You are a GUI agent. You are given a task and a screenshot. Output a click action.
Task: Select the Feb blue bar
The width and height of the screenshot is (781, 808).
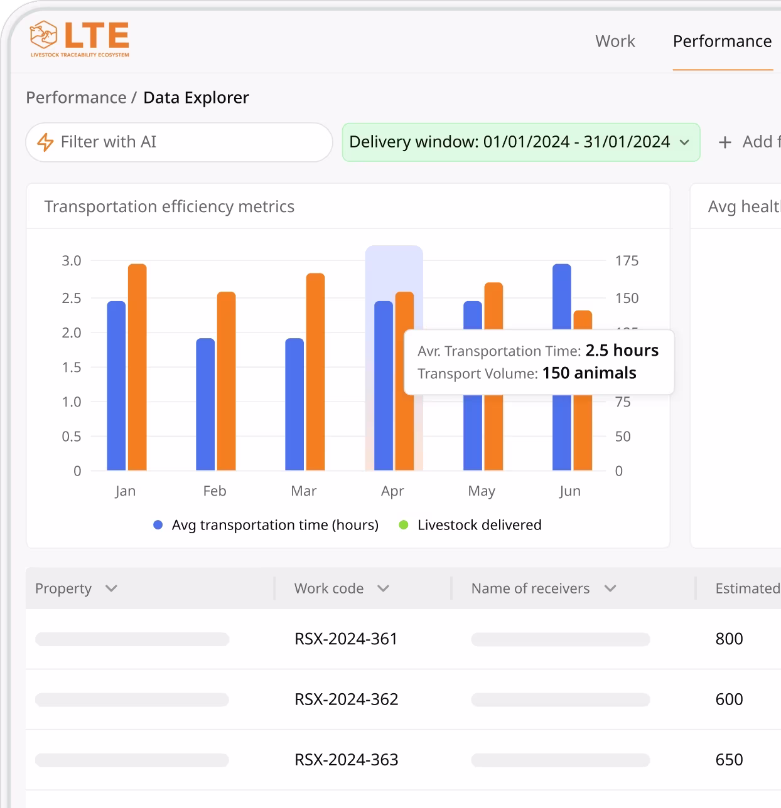coord(205,404)
